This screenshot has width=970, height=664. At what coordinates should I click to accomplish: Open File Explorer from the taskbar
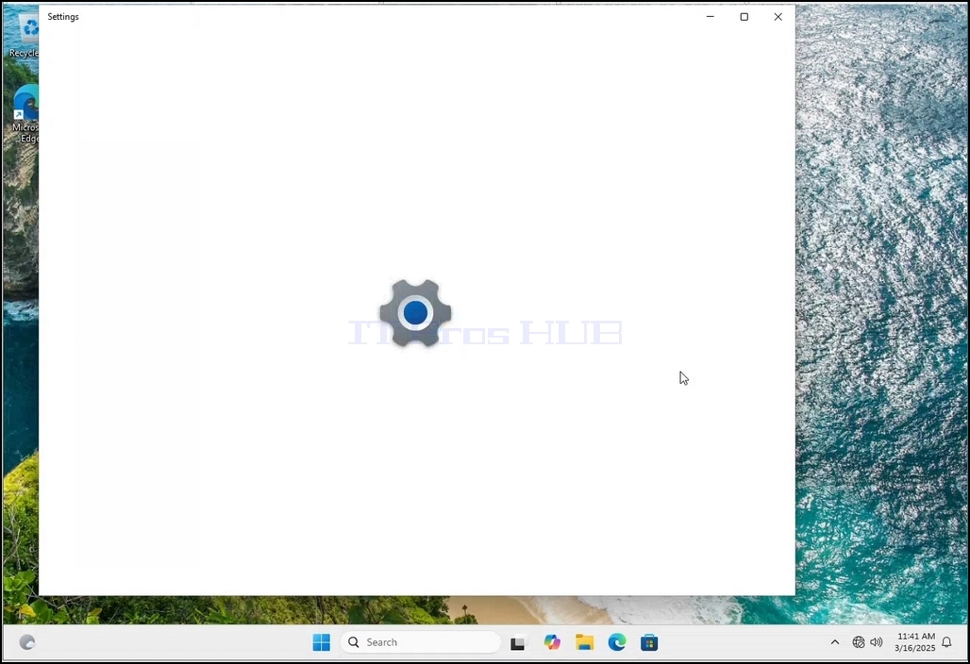(x=585, y=642)
